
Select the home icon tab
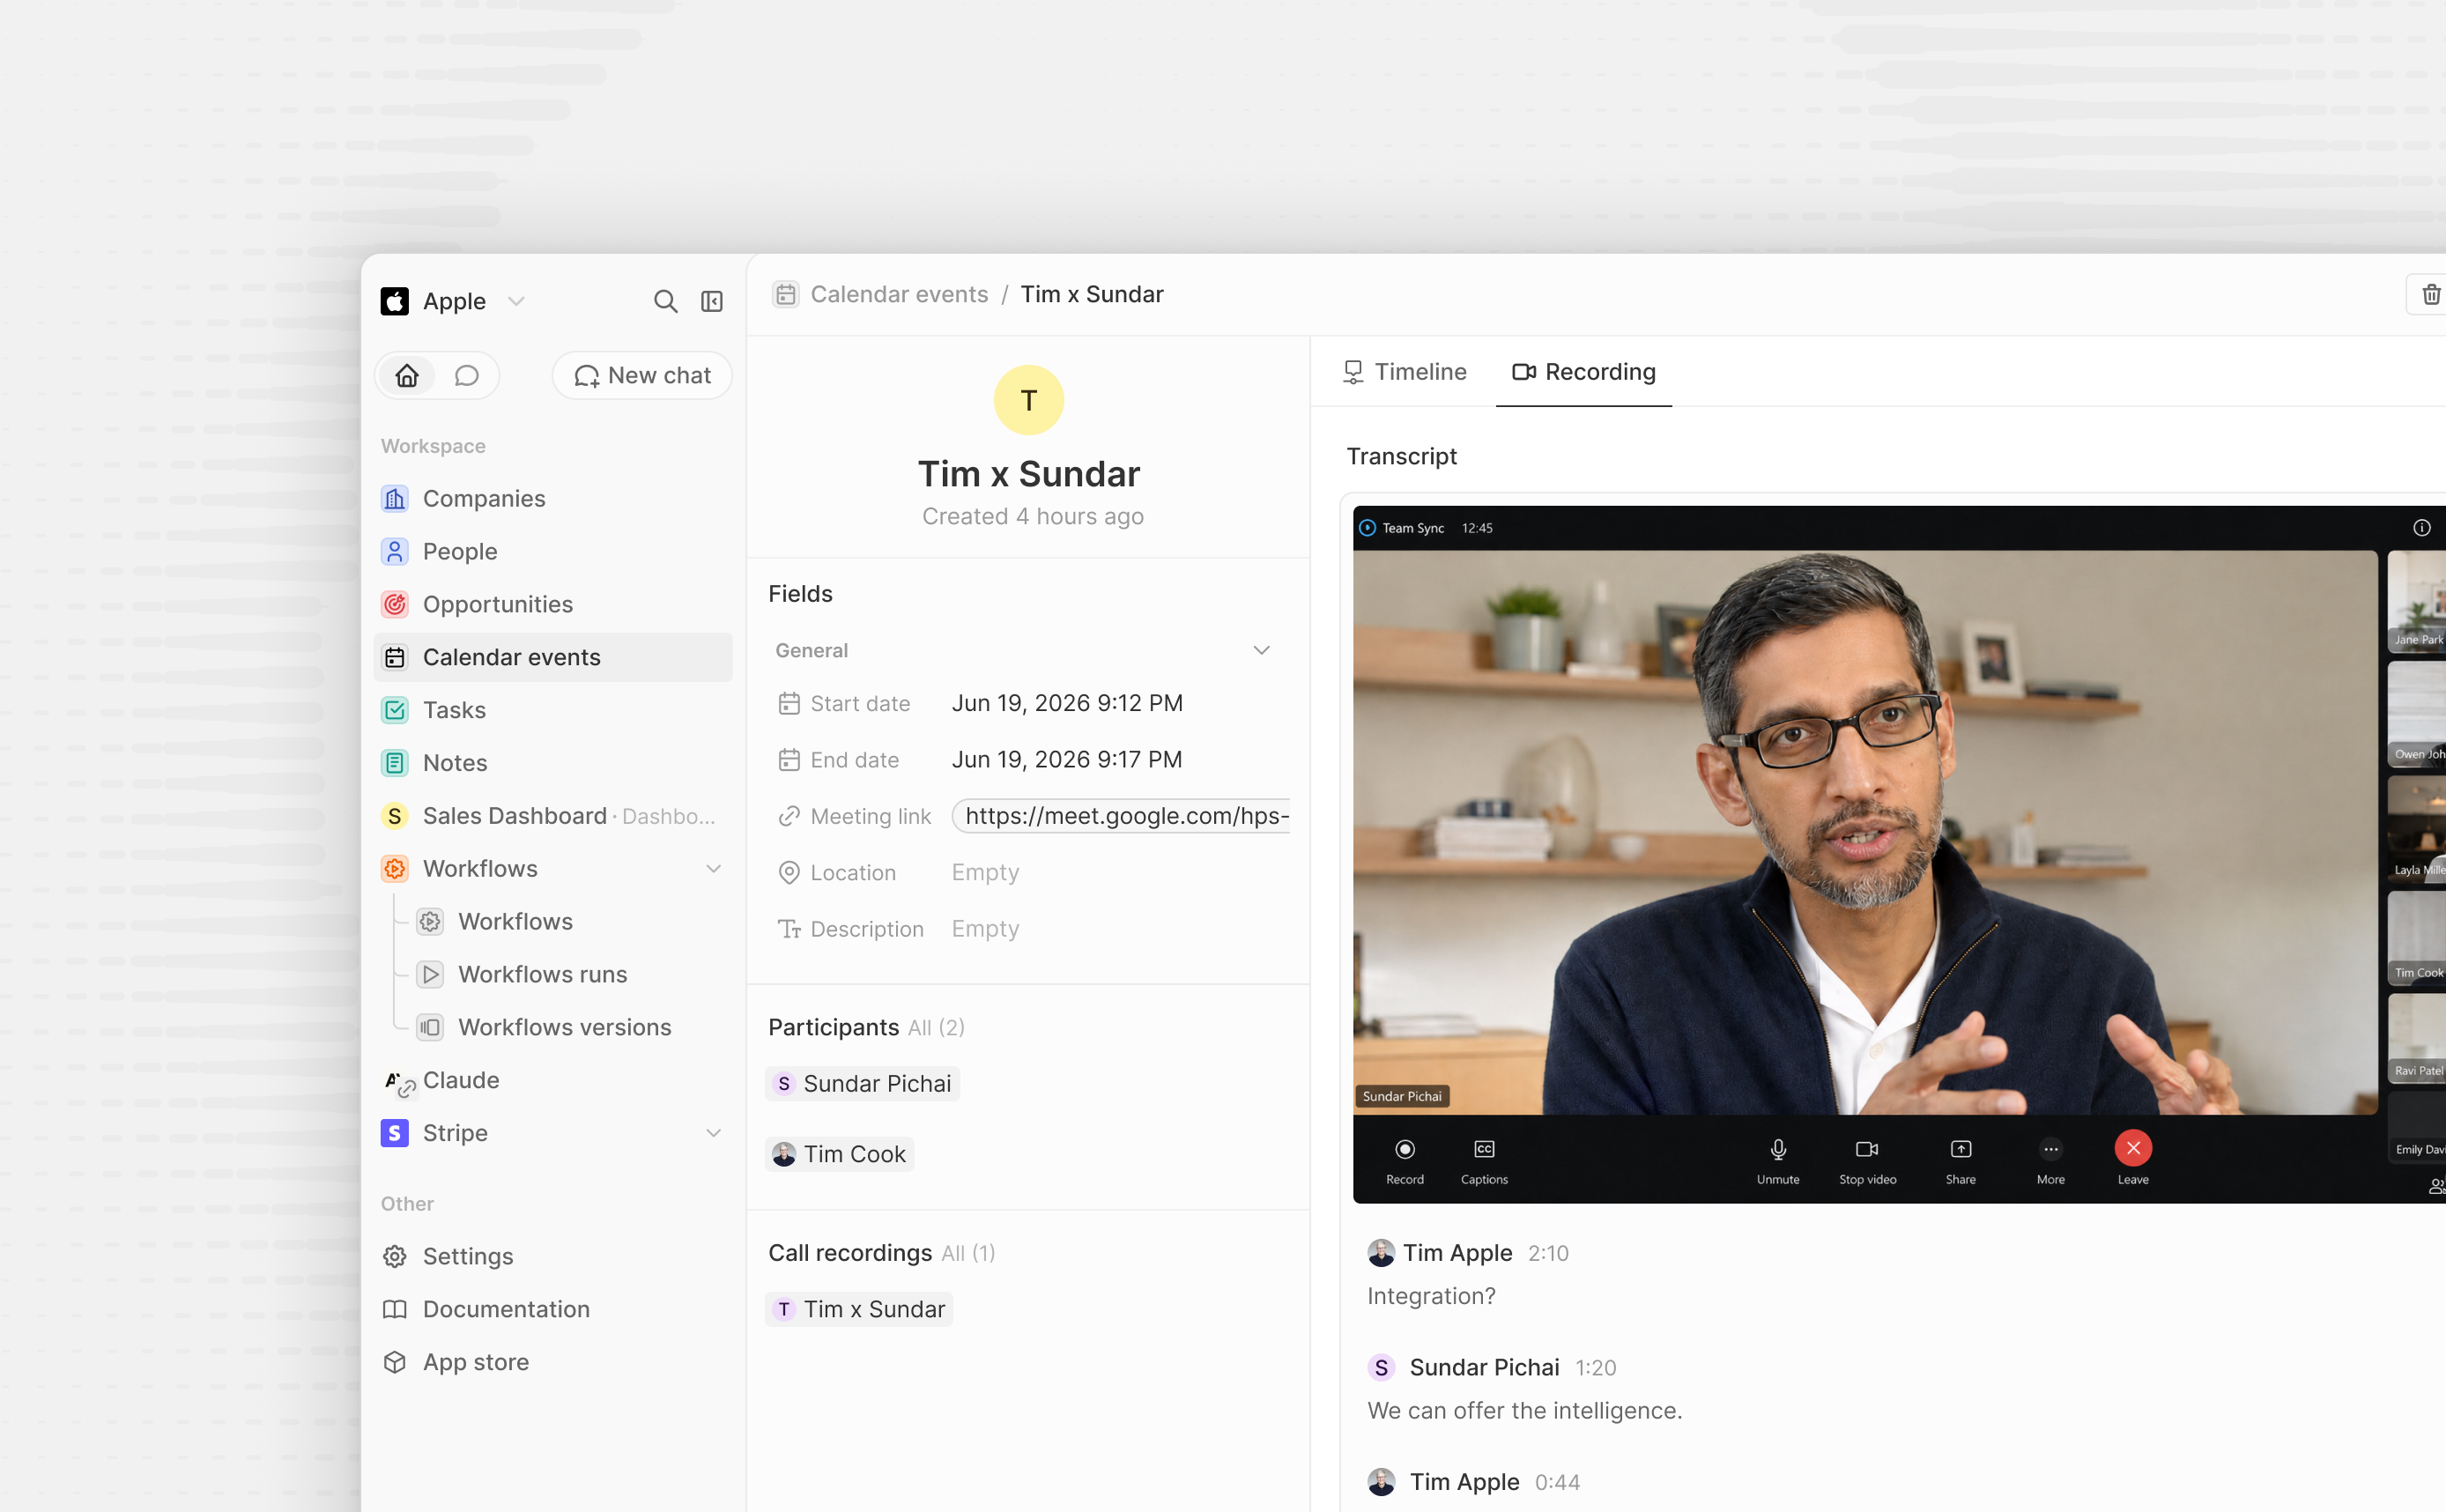(407, 375)
